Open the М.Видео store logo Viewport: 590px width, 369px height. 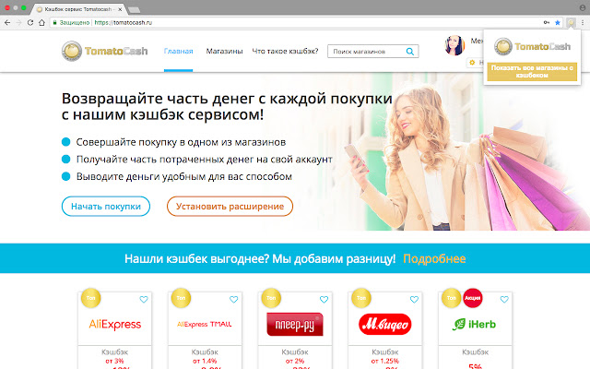[x=385, y=324]
